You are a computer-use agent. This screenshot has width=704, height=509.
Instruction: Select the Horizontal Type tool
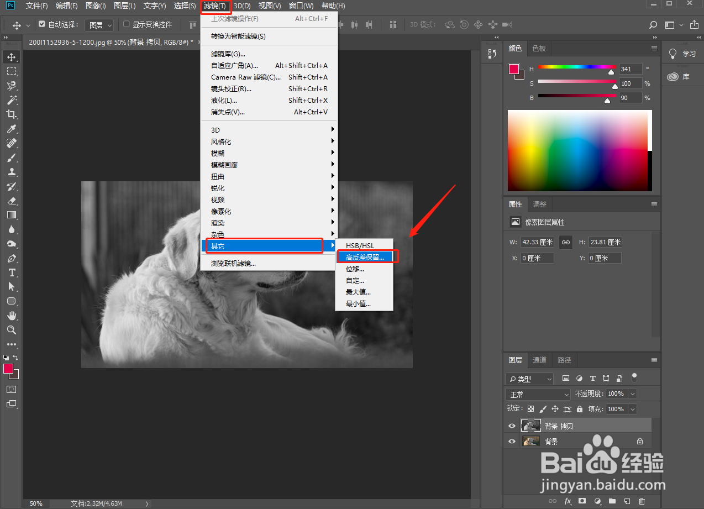[x=12, y=272]
